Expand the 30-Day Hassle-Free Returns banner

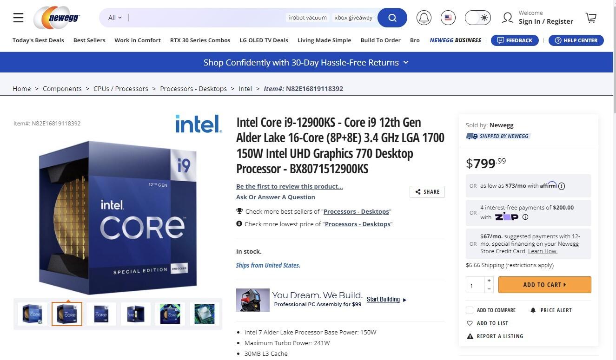405,62
